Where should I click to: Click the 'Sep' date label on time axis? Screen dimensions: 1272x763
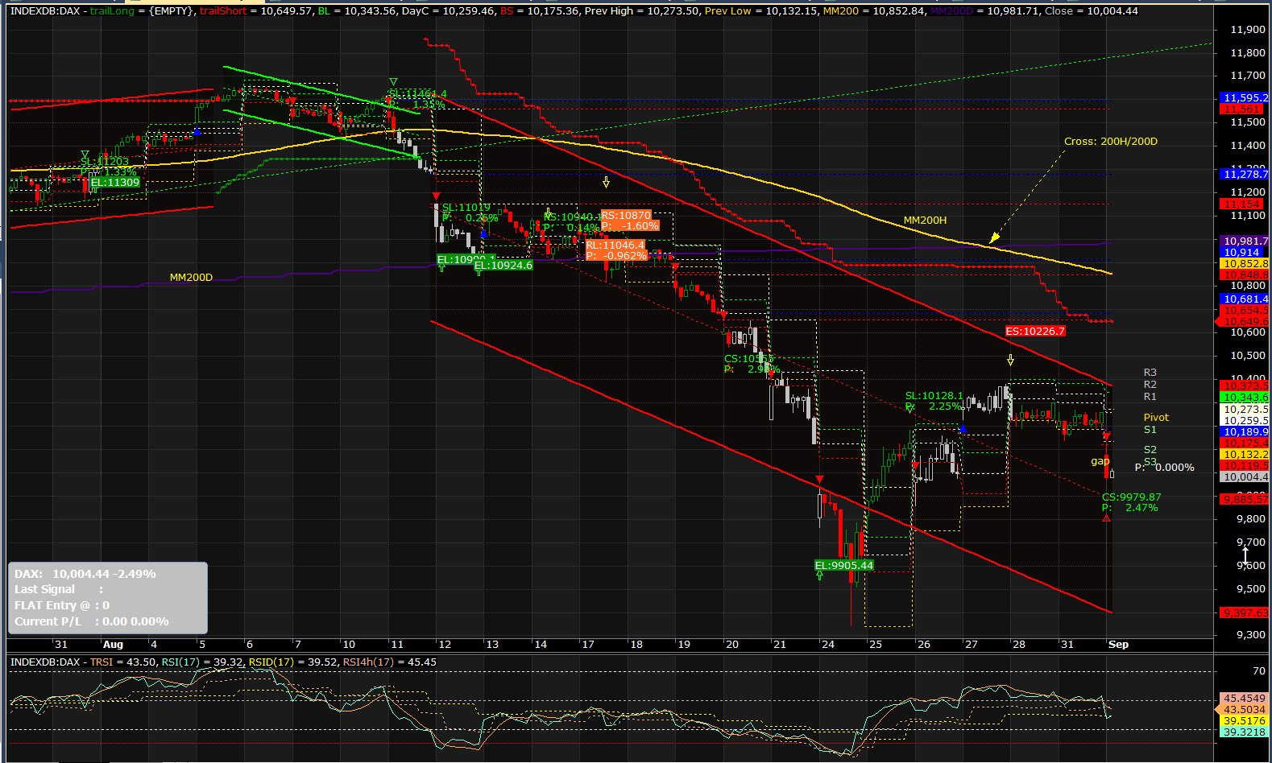[1118, 645]
